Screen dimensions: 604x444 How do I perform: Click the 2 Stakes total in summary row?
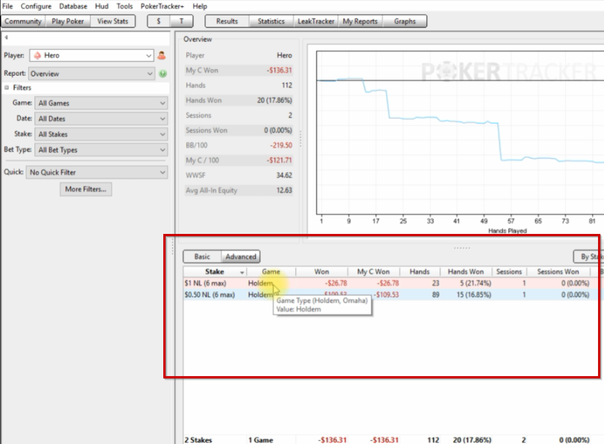[198, 440]
